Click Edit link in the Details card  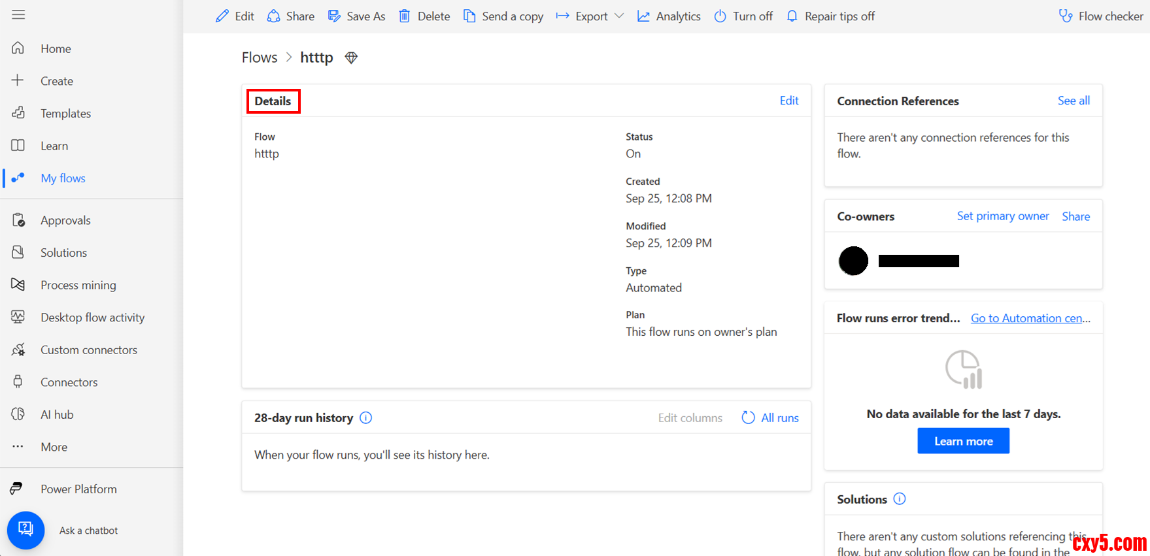click(x=789, y=100)
